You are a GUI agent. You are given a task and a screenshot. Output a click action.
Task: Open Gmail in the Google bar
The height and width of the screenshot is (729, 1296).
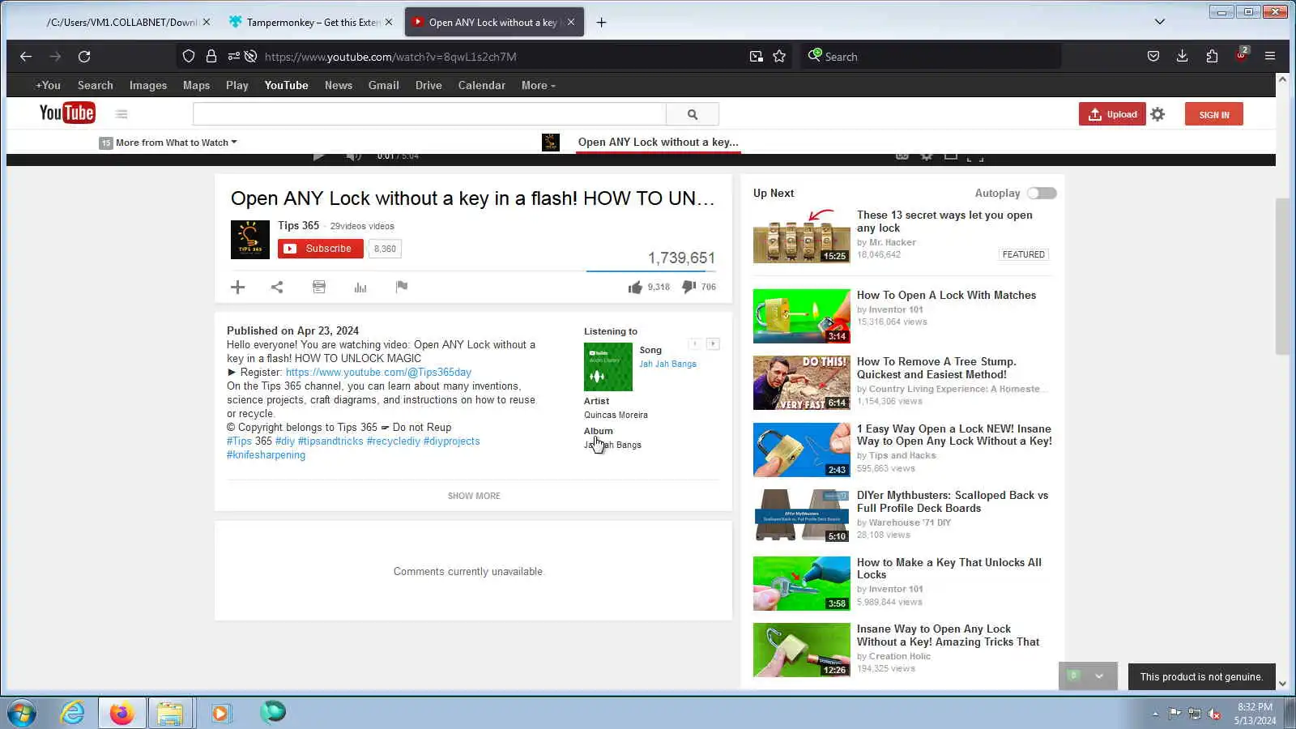coord(384,85)
